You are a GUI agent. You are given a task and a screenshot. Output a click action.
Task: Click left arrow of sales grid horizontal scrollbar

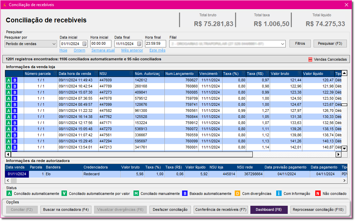coord(8,154)
